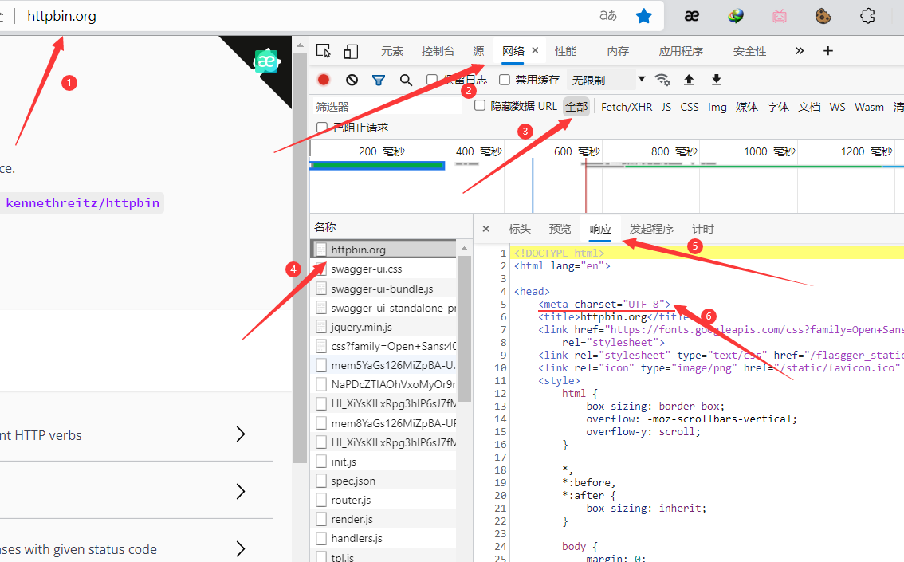The height and width of the screenshot is (562, 904).
Task: Select the 全部 filter button
Action: coord(576,107)
